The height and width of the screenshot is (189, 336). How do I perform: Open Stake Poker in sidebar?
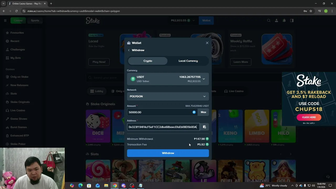18,144
